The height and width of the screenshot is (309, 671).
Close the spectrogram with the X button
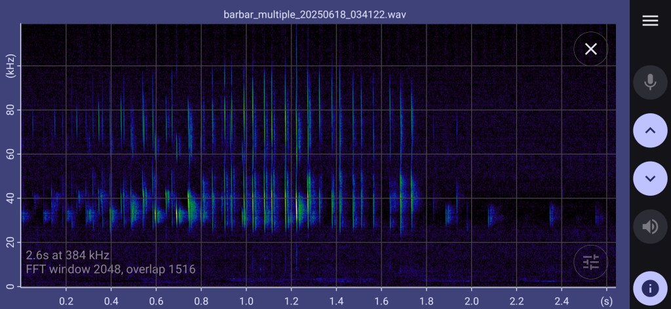pos(590,49)
